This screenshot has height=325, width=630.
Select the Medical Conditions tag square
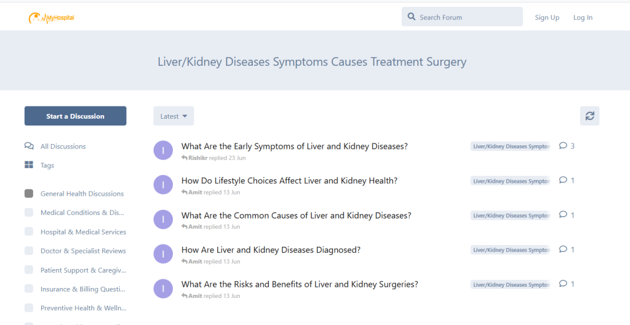[x=29, y=212]
